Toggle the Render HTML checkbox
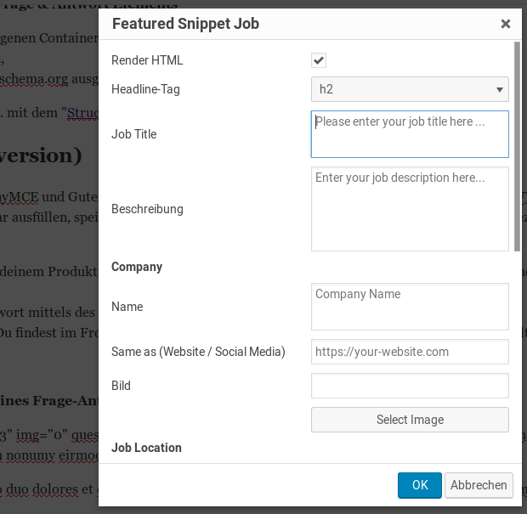The height and width of the screenshot is (514, 527). (x=319, y=60)
